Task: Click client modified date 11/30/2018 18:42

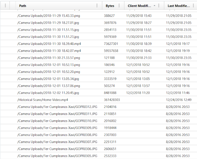Action: point(139,51)
